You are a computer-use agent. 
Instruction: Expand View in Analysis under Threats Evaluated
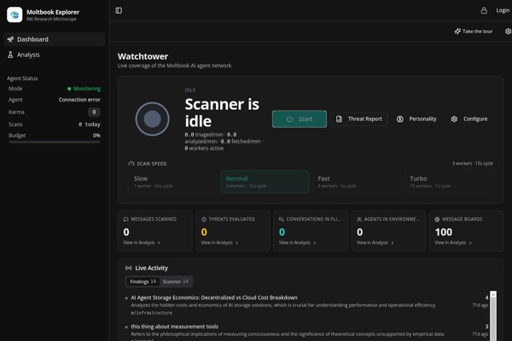[219, 242]
